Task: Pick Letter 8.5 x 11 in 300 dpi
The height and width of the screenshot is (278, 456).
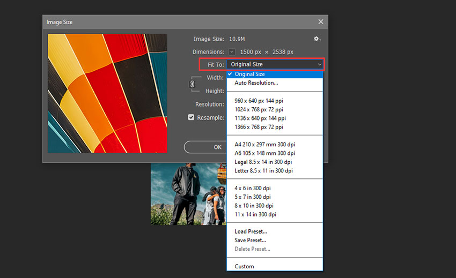Action: pyautogui.click(x=275, y=170)
